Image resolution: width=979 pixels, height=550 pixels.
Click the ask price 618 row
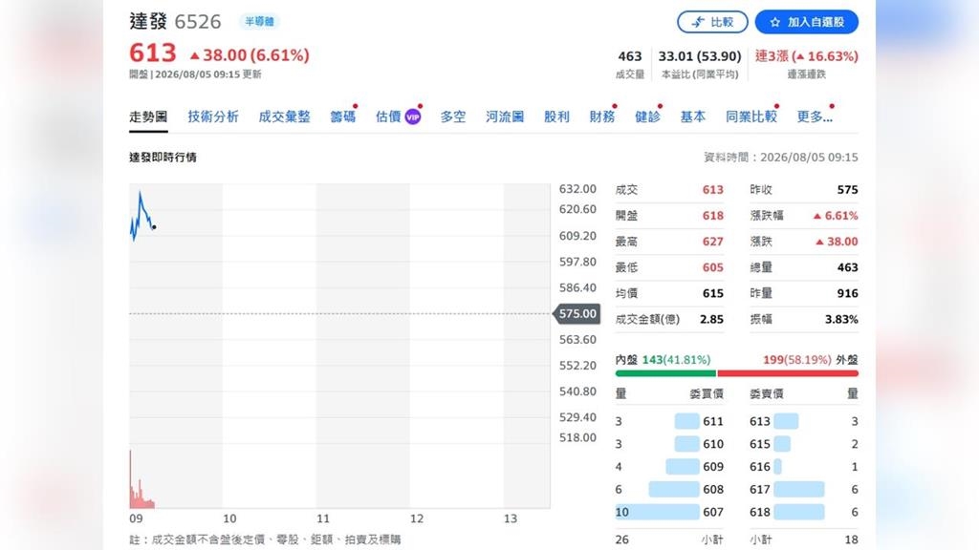(x=803, y=512)
